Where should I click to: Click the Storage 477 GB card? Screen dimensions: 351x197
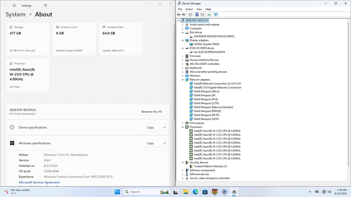28,39
